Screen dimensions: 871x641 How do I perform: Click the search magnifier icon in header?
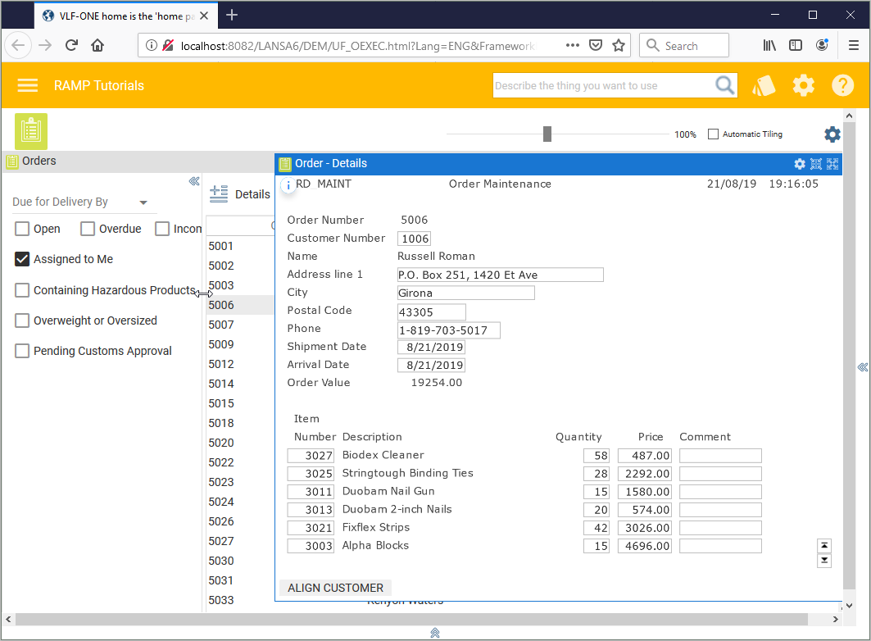[x=724, y=85]
